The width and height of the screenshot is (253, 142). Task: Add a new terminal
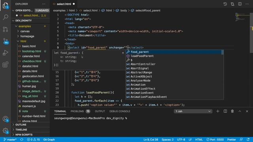pyautogui.click(x=218, y=111)
